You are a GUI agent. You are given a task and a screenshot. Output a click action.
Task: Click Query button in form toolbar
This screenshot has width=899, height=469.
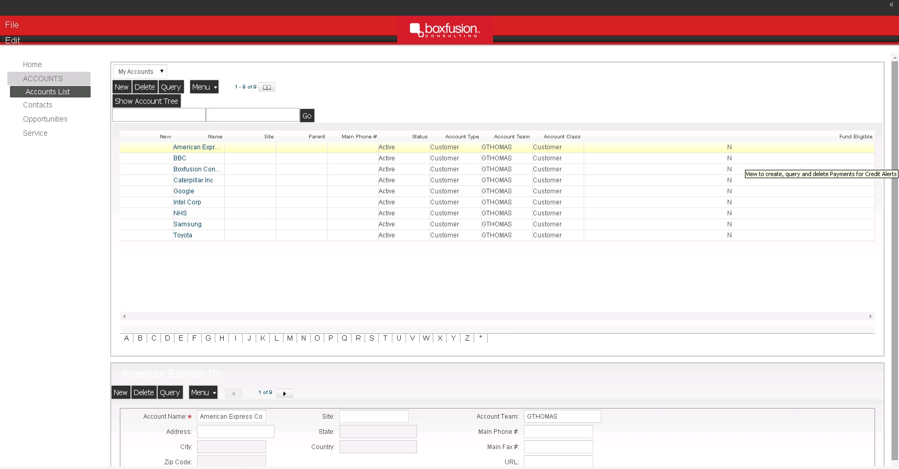170,392
